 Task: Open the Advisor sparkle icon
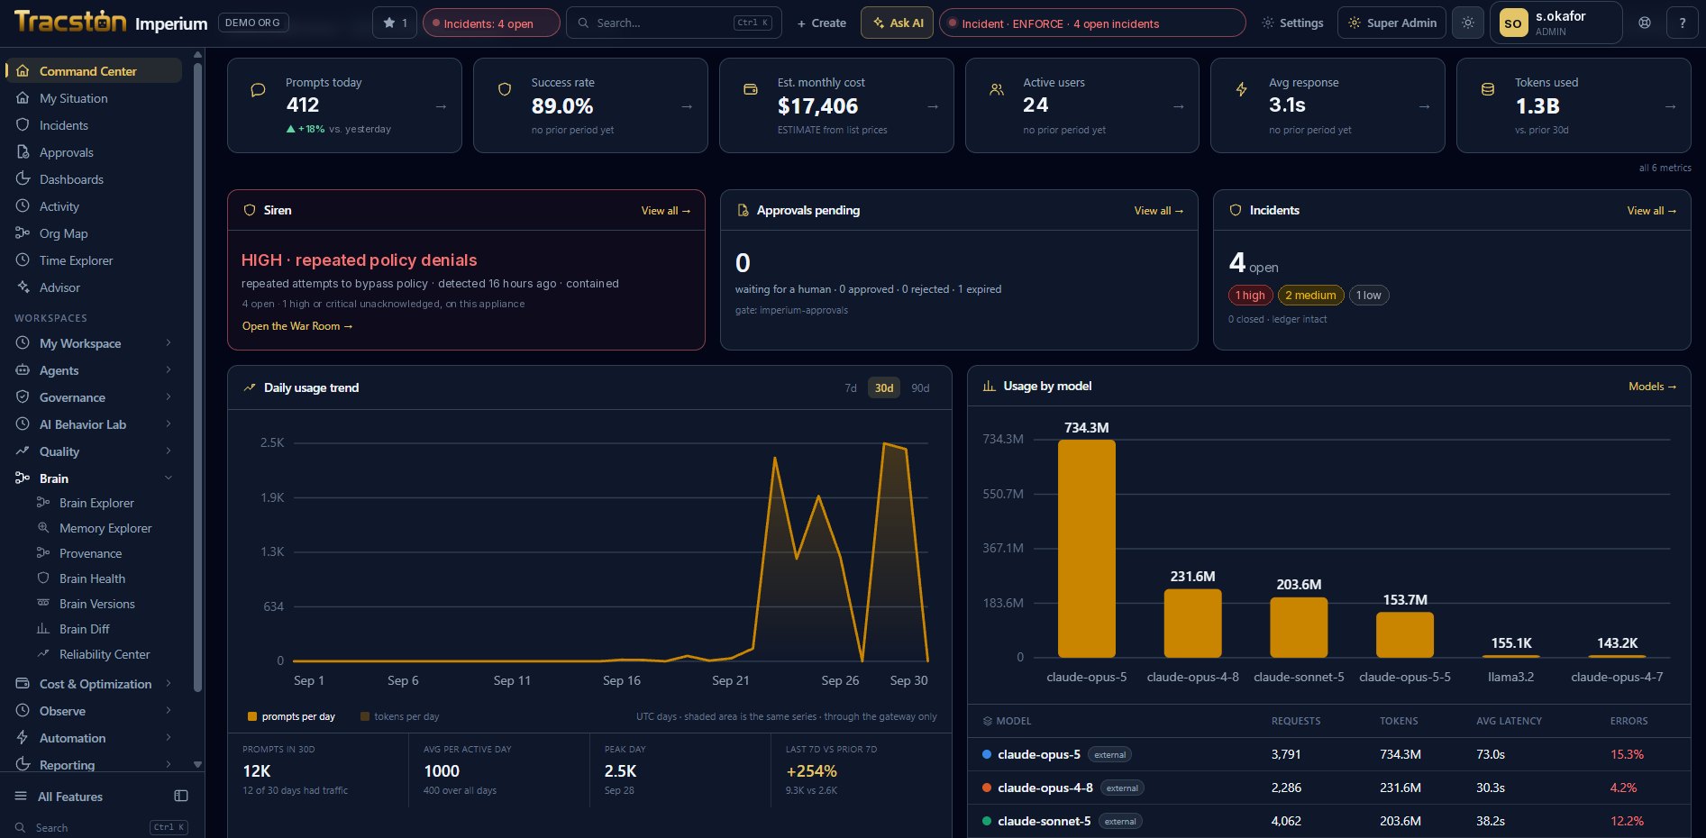(23, 287)
